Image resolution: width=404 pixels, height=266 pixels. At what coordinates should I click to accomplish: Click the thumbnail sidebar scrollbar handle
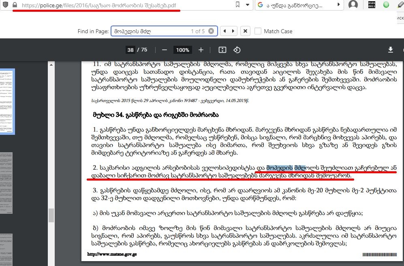(51, 215)
